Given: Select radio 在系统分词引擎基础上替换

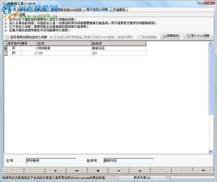Looking at the screenshot, I should click(x=51, y=37).
